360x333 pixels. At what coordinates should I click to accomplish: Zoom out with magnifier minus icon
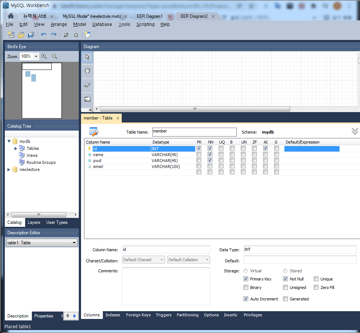point(54,56)
